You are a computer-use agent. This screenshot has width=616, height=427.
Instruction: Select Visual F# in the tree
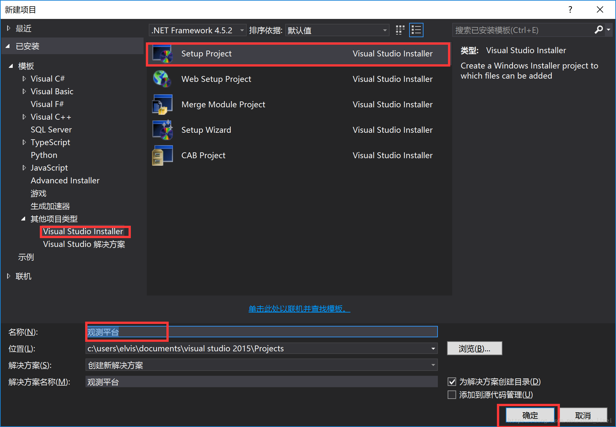coord(47,104)
